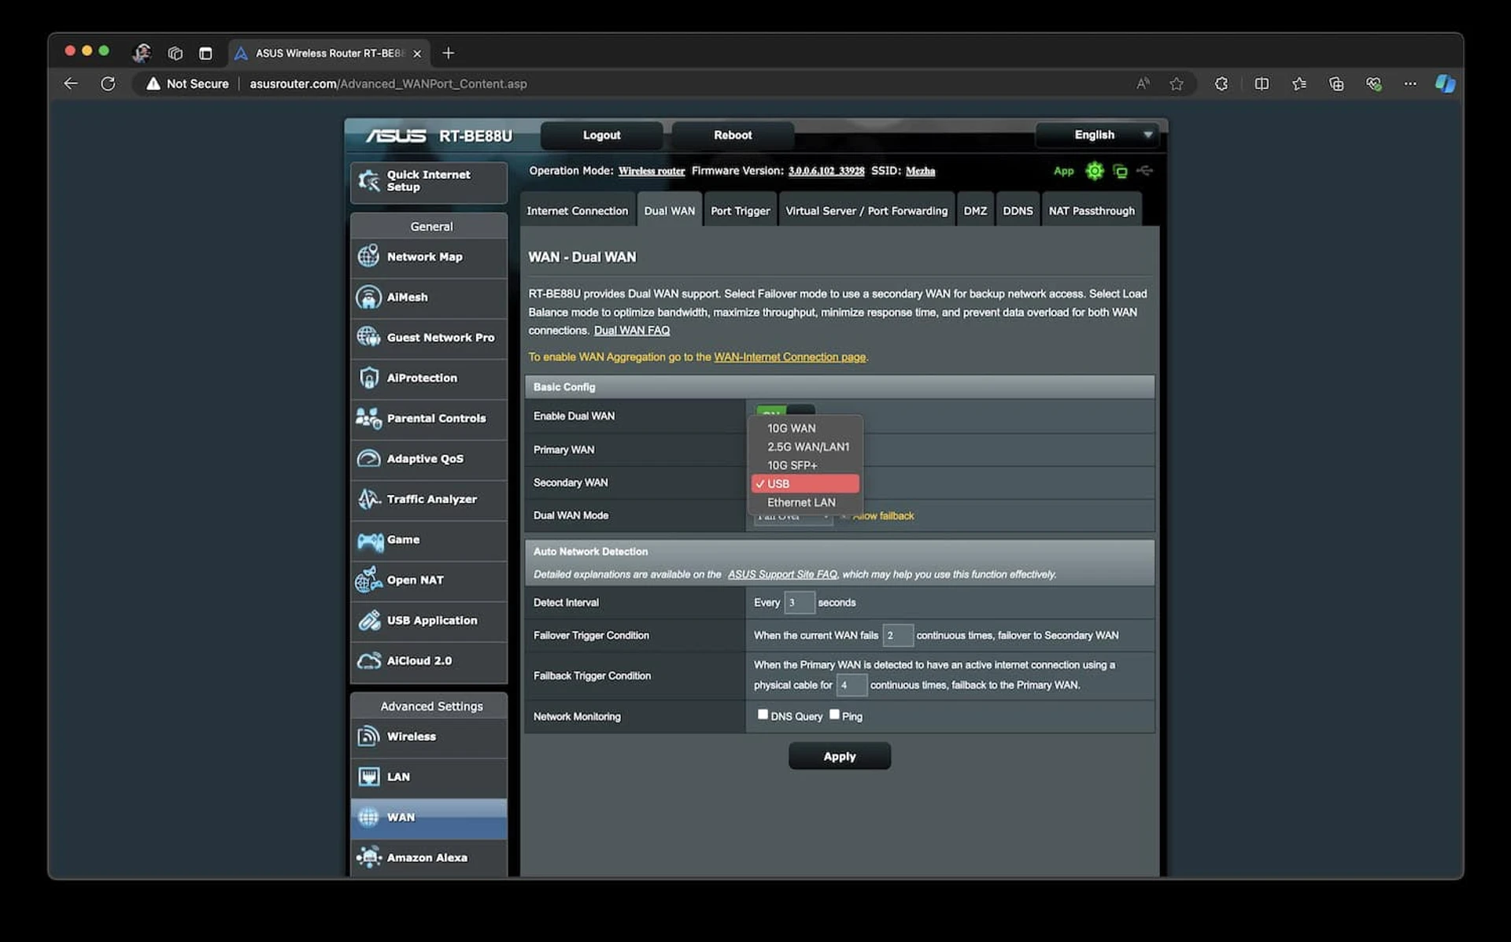
Task: Enable the DNS Query checkbox
Action: point(762,715)
